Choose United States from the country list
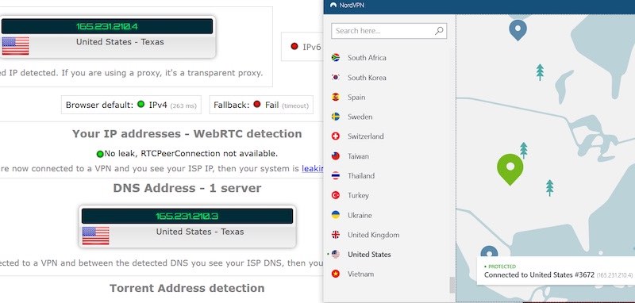635x303 pixels. 369,255
